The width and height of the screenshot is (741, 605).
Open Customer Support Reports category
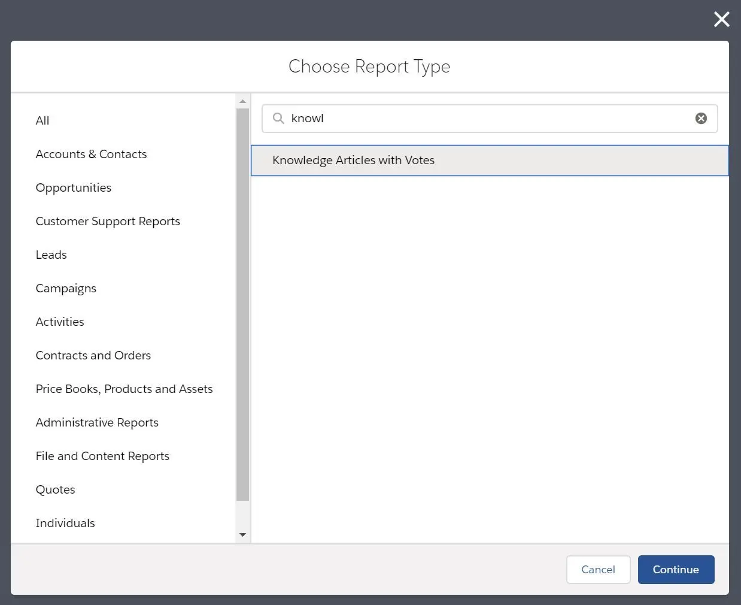click(x=108, y=221)
